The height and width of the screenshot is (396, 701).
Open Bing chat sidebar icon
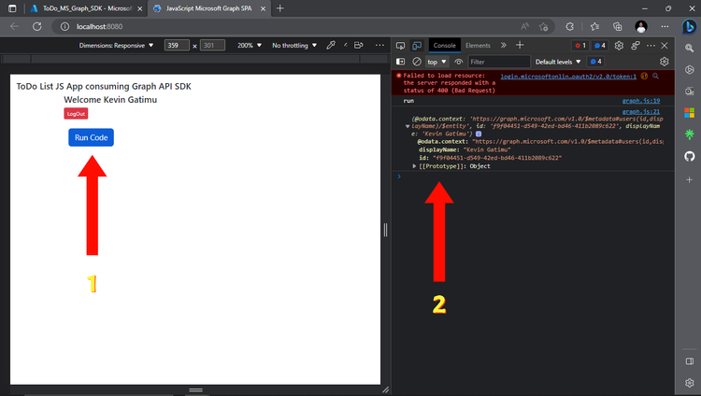(x=689, y=27)
